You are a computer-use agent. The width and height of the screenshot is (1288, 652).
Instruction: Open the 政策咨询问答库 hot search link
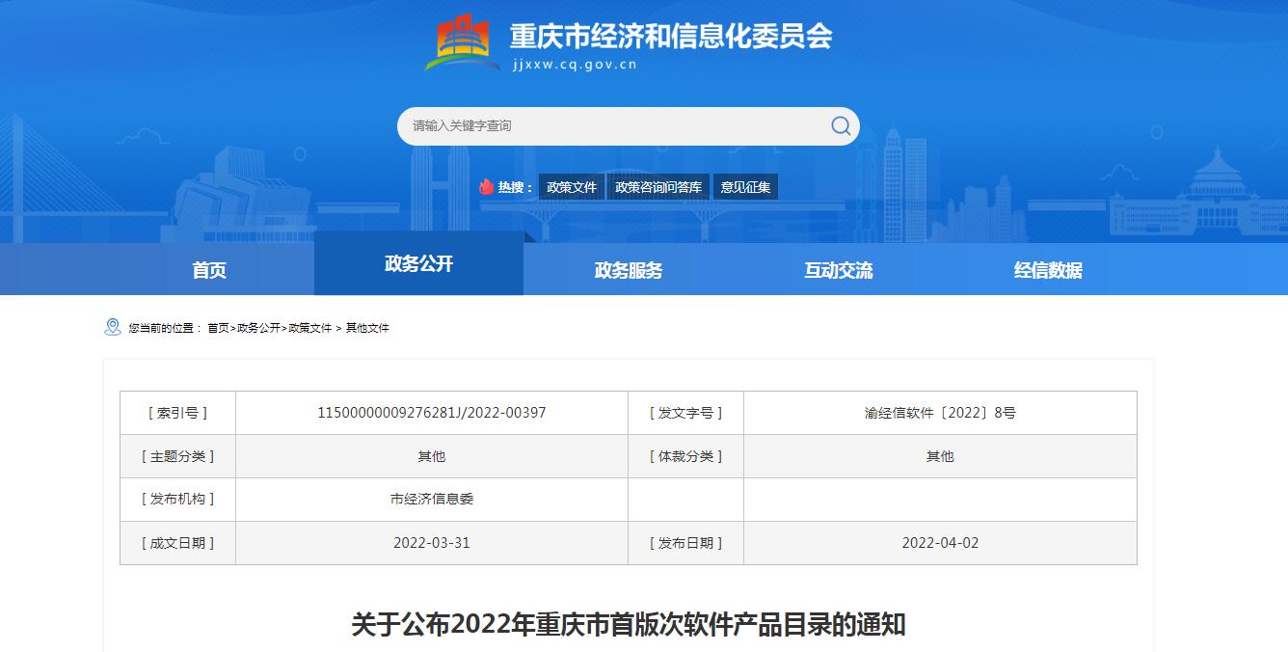pyautogui.click(x=658, y=187)
